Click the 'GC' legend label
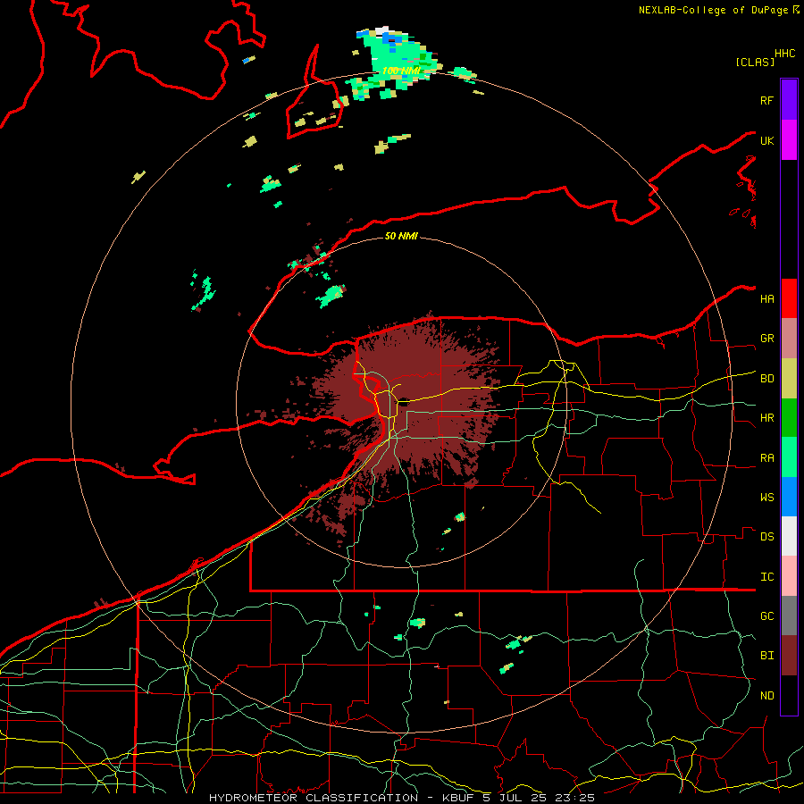Image resolution: width=804 pixels, height=804 pixels. 766,616
